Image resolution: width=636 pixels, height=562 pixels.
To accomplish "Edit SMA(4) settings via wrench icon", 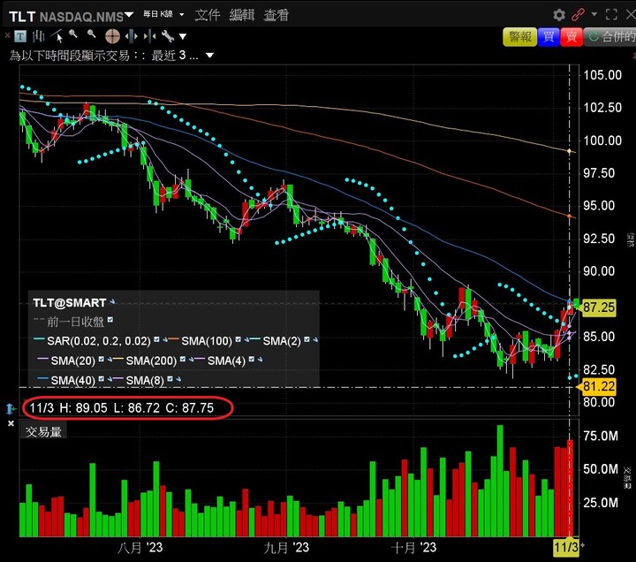I will pyautogui.click(x=260, y=359).
